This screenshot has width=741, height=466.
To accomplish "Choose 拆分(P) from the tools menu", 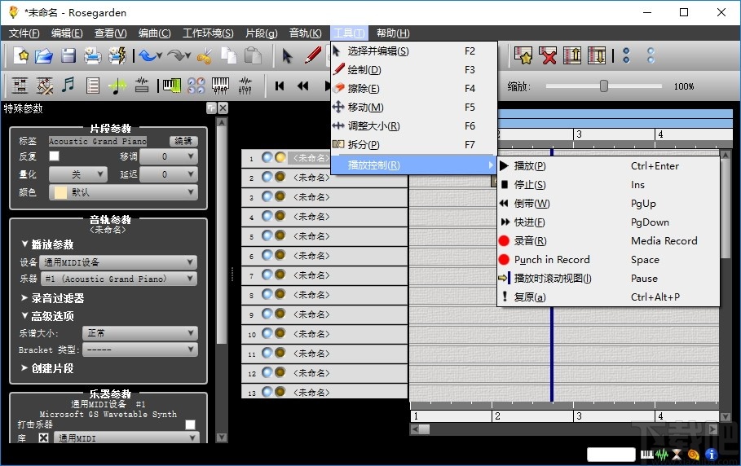I will [414, 144].
